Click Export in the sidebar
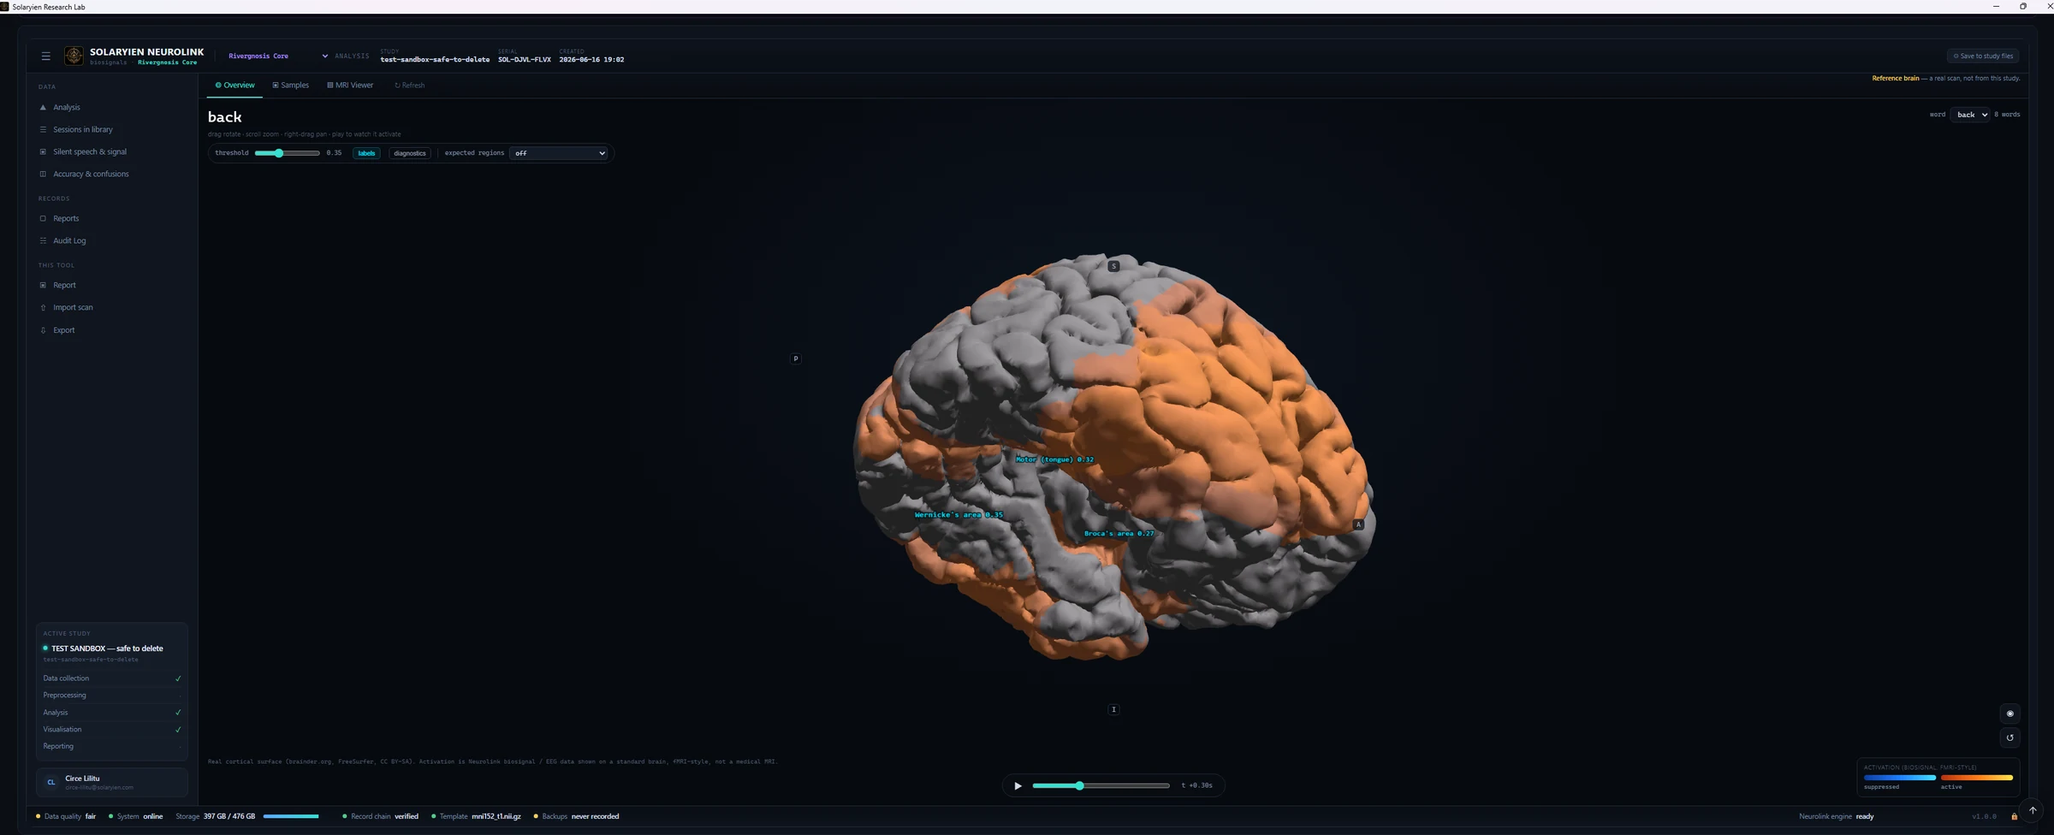 (63, 330)
